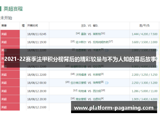Open the 利物浦 team link
This screenshot has height=116, width=160.
82,91
